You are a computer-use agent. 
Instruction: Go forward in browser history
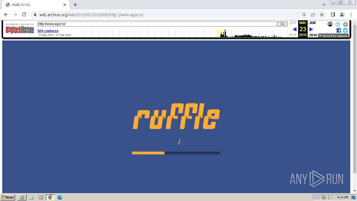coord(15,15)
